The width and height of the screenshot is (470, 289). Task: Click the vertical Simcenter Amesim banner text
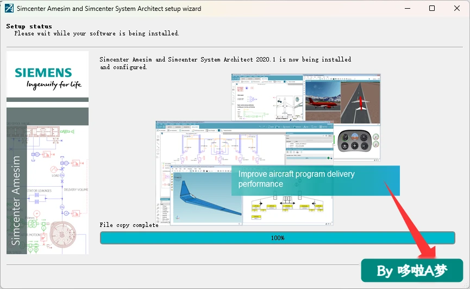point(16,200)
